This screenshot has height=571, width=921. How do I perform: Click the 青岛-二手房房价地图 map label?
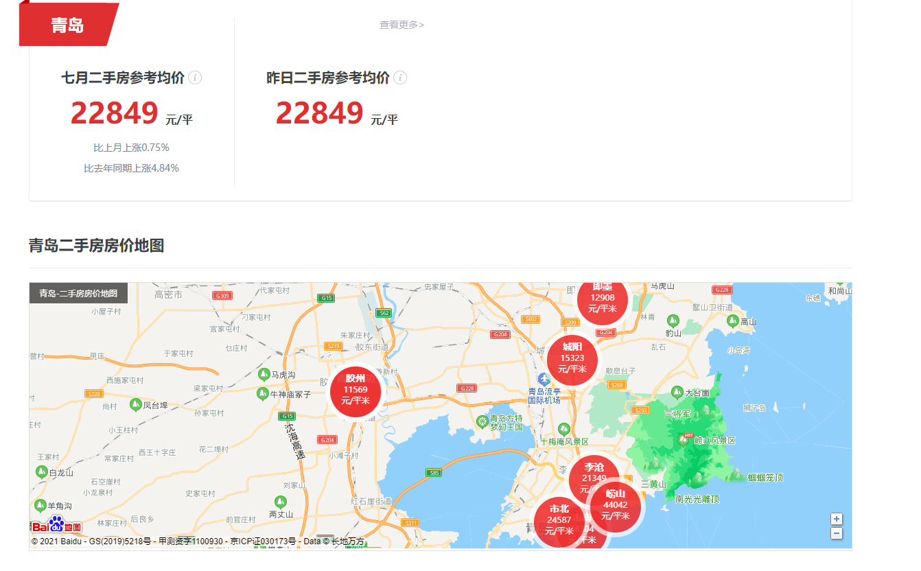(78, 293)
